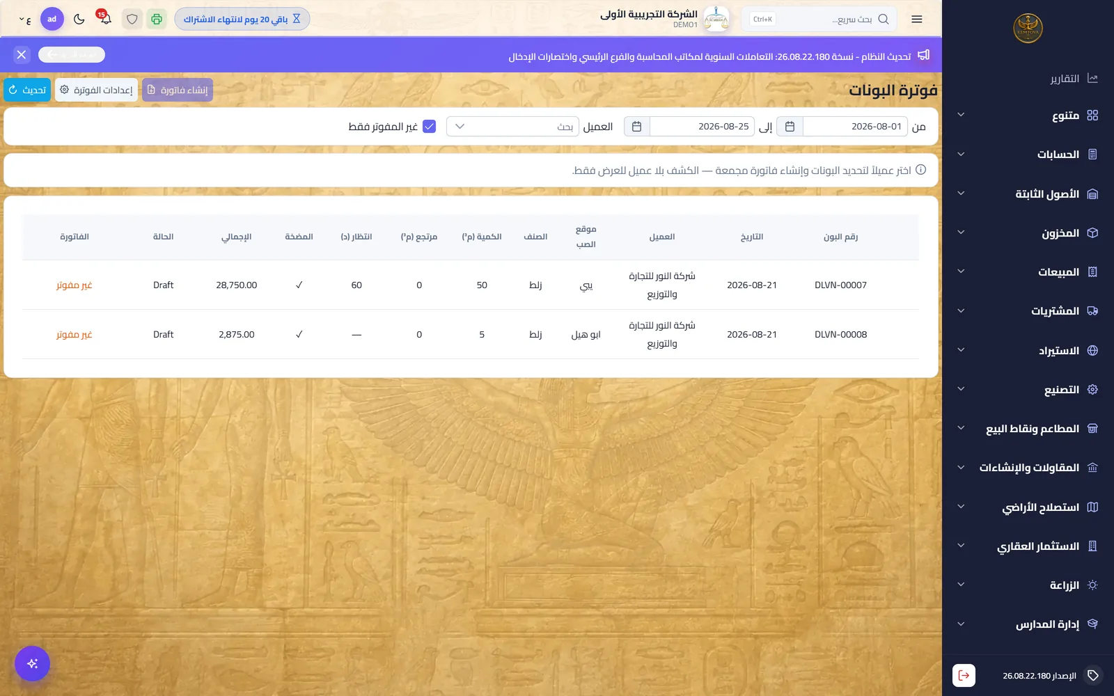Open the التصنيع manufacturing menu item
The height and width of the screenshot is (696, 1114).
tap(1028, 390)
